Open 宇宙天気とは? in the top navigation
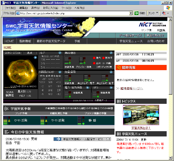 pos(155,35)
